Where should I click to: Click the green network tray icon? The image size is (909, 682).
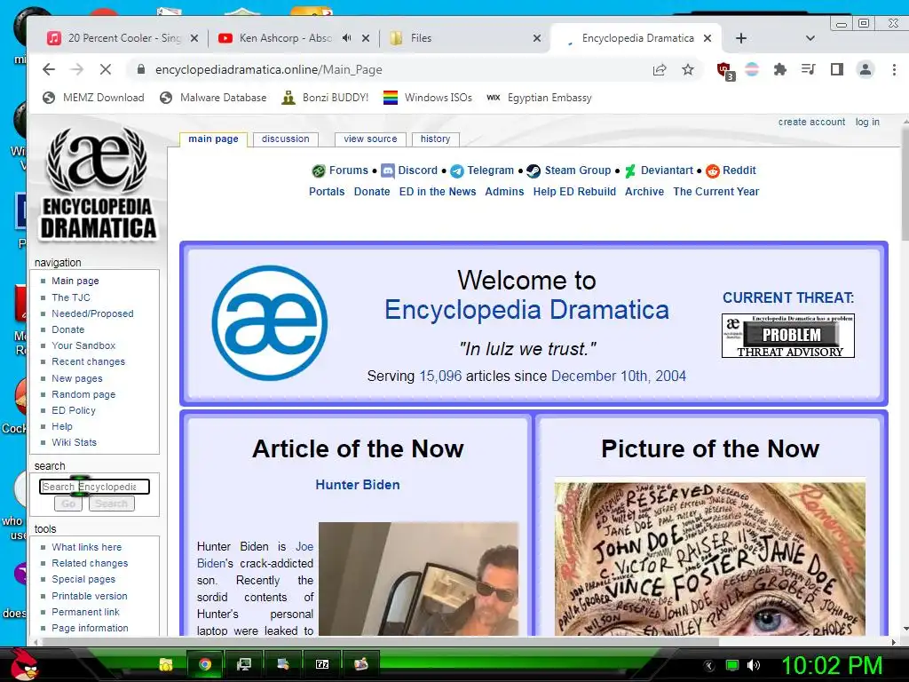(x=732, y=665)
